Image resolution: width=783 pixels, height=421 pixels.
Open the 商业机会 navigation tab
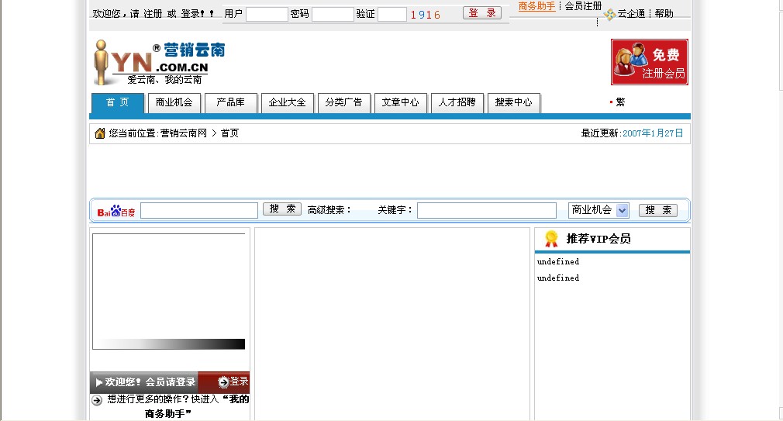[x=174, y=102]
